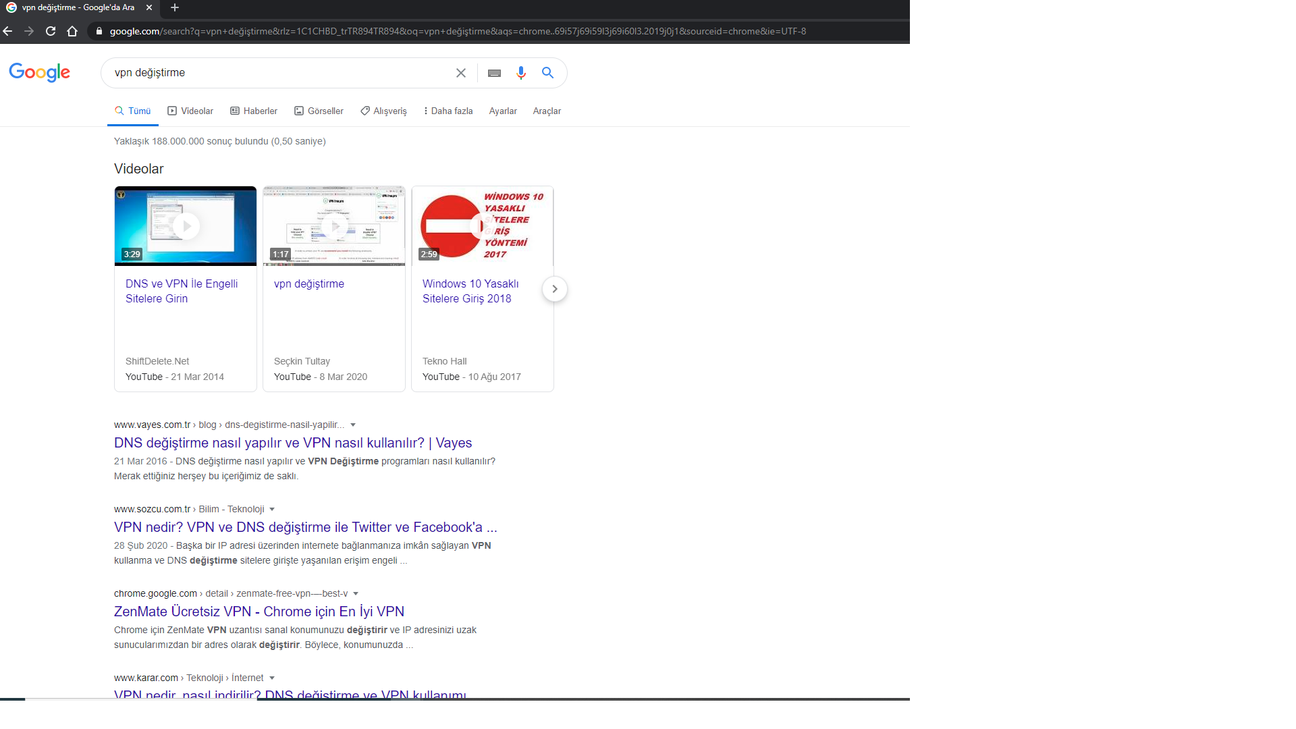The image size is (1296, 729).
Task: Click YouTube - 21 Mar 2014 source text
Action: [x=174, y=377]
